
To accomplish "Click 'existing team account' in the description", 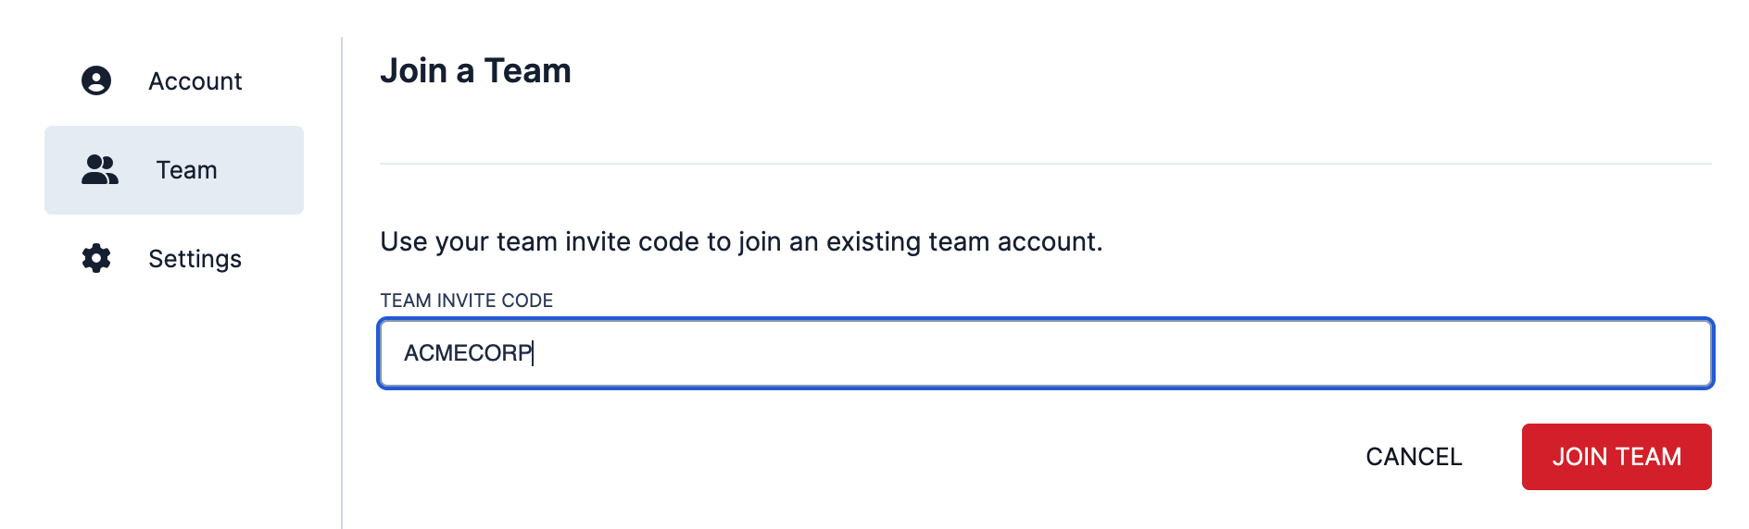I will click(963, 242).
